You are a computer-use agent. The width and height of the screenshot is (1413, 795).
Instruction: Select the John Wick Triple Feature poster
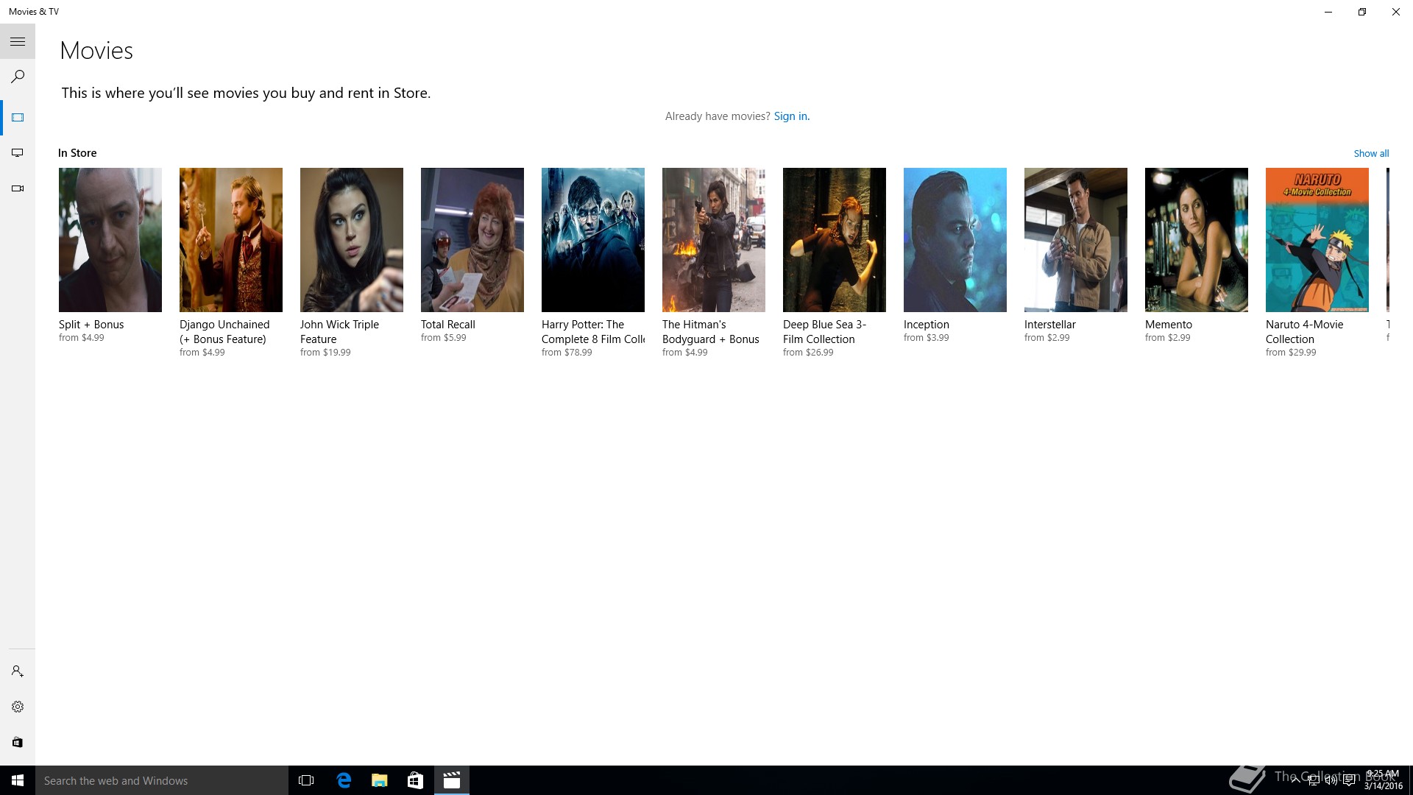point(352,240)
